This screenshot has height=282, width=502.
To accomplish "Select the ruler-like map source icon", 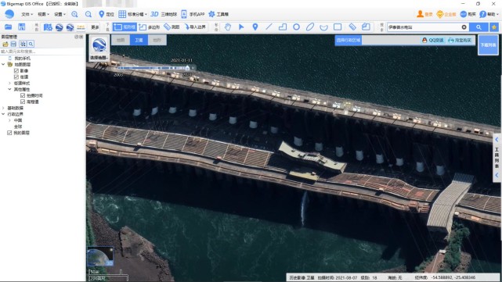I will pos(81,27).
